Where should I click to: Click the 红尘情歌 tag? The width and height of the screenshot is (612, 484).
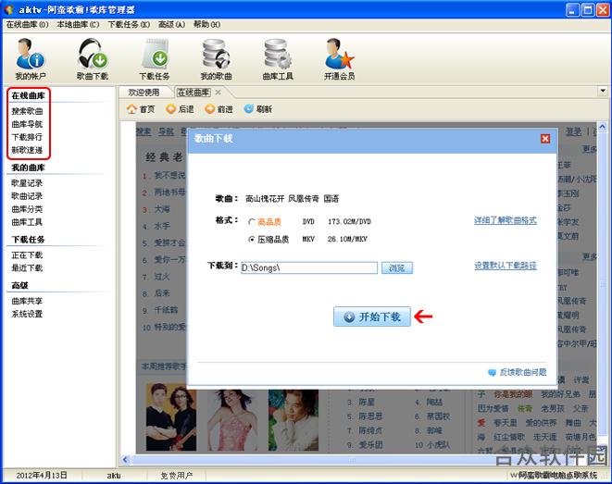tap(509, 437)
